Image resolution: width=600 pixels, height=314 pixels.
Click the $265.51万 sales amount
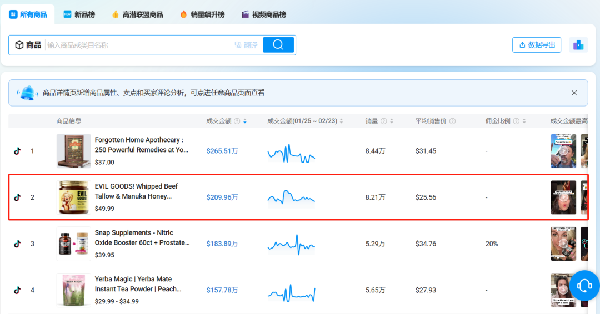222,151
